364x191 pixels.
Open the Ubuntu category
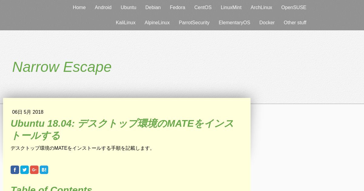(128, 8)
